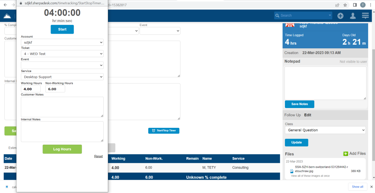The image size is (375, 193).
Task: Open the Ticket dropdown 4 - WED Test
Action: (x=62, y=54)
